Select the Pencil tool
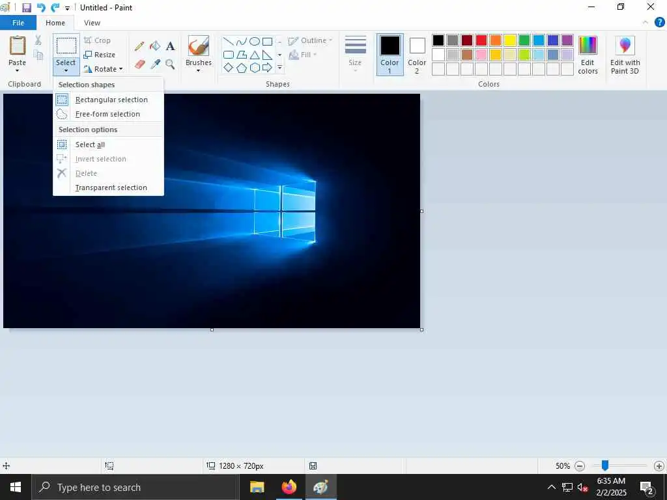Image resolution: width=667 pixels, height=500 pixels. pyautogui.click(x=139, y=46)
